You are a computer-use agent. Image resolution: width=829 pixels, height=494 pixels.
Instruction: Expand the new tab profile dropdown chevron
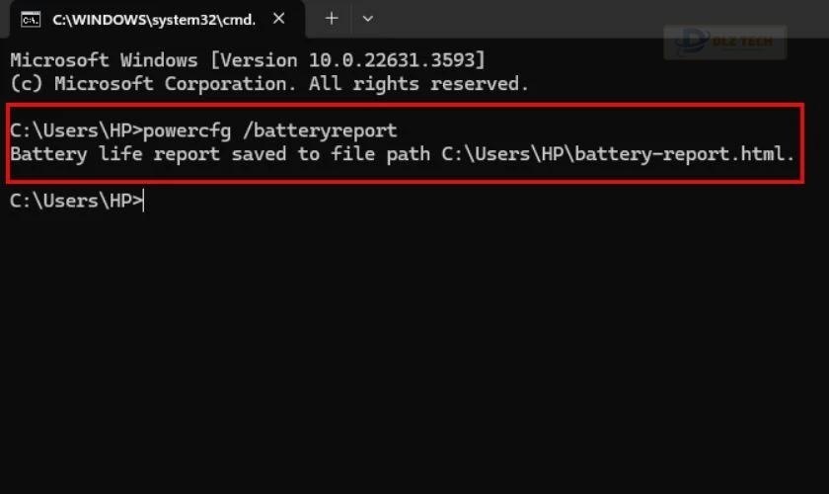tap(367, 19)
